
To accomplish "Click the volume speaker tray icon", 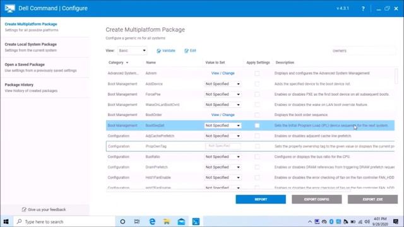I will [x=367, y=221].
